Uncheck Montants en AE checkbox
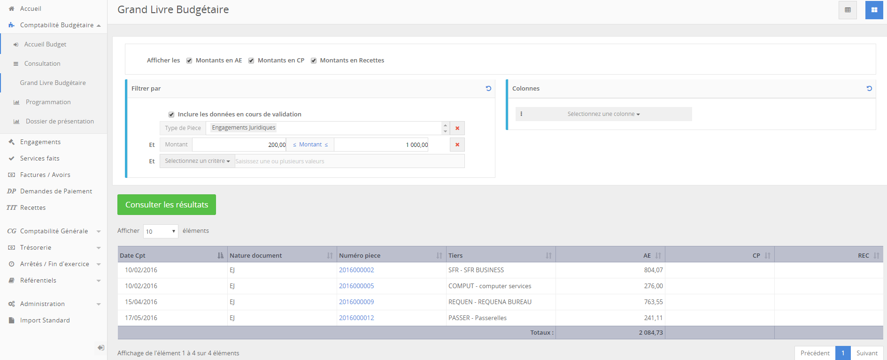Image resolution: width=887 pixels, height=360 pixels. pos(189,61)
